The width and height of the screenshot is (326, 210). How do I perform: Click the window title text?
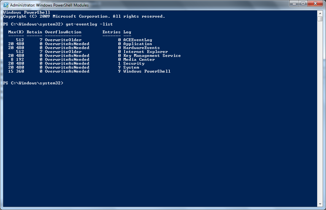point(49,5)
